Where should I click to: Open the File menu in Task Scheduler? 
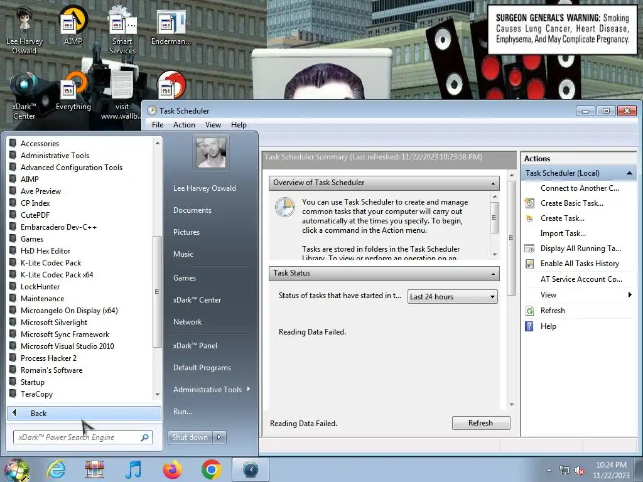pos(158,125)
